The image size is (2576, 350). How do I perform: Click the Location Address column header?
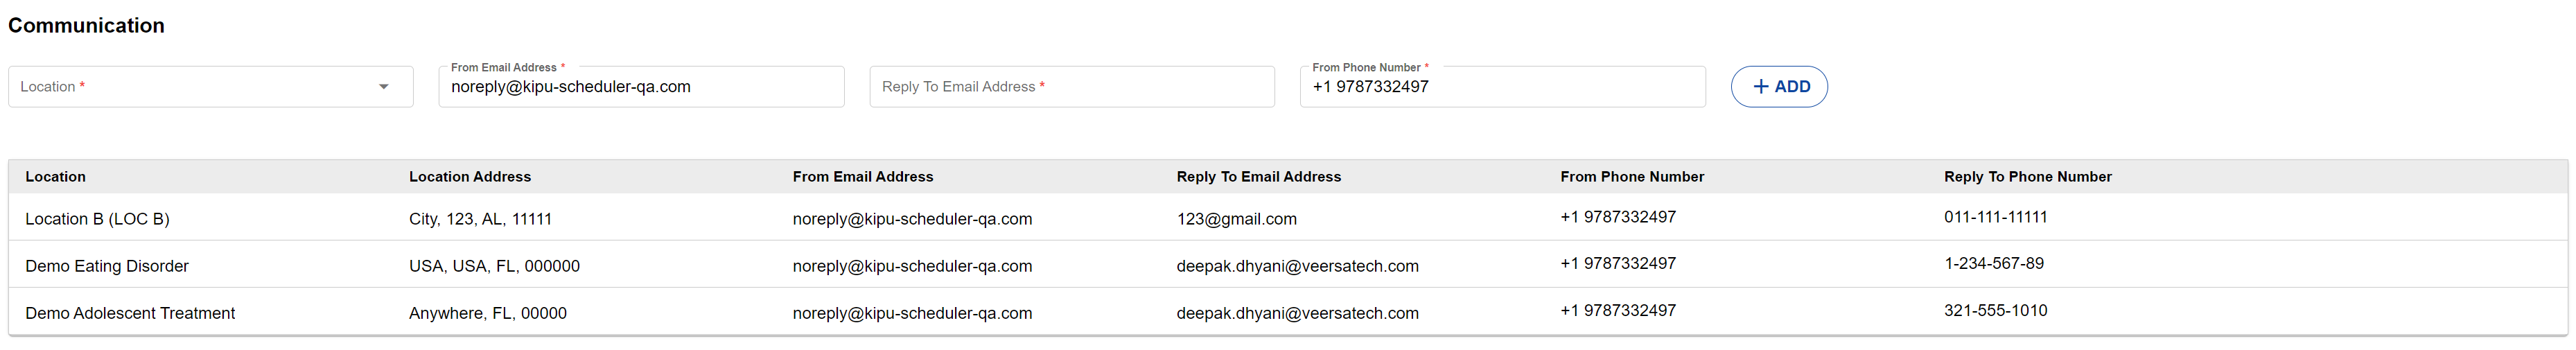470,177
